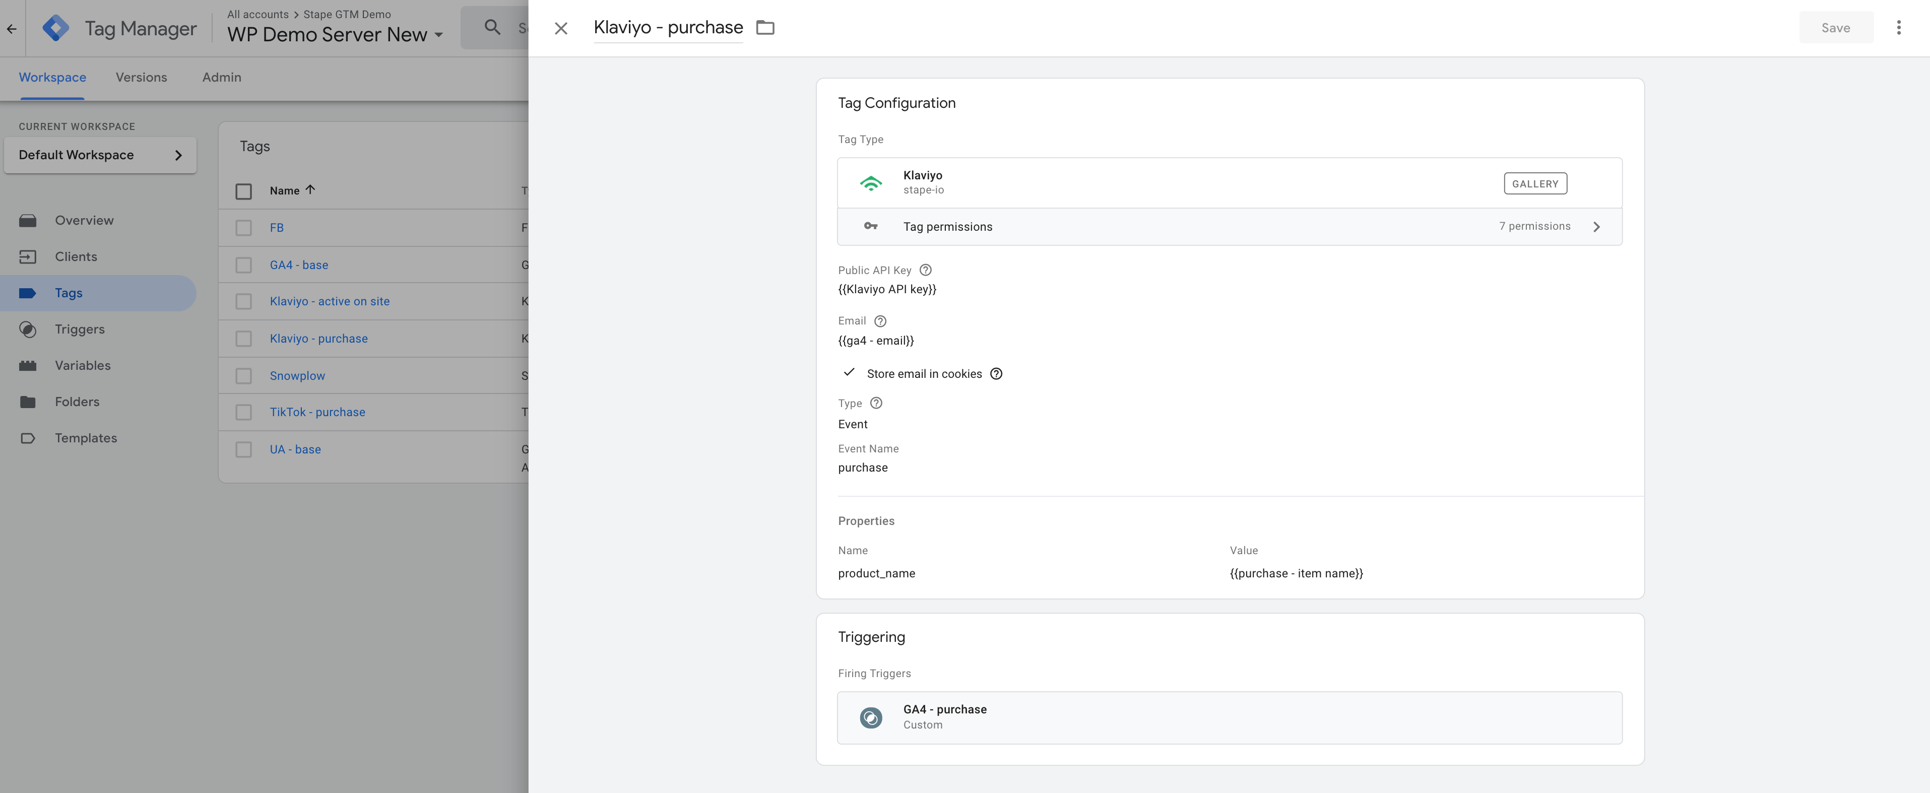Click the Triggering section heading
The height and width of the screenshot is (793, 1930).
pyautogui.click(x=871, y=637)
